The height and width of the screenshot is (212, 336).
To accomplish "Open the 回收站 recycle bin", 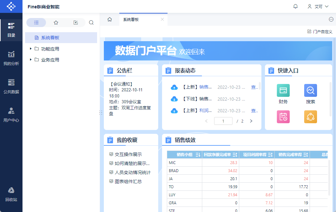I will point(11,194).
